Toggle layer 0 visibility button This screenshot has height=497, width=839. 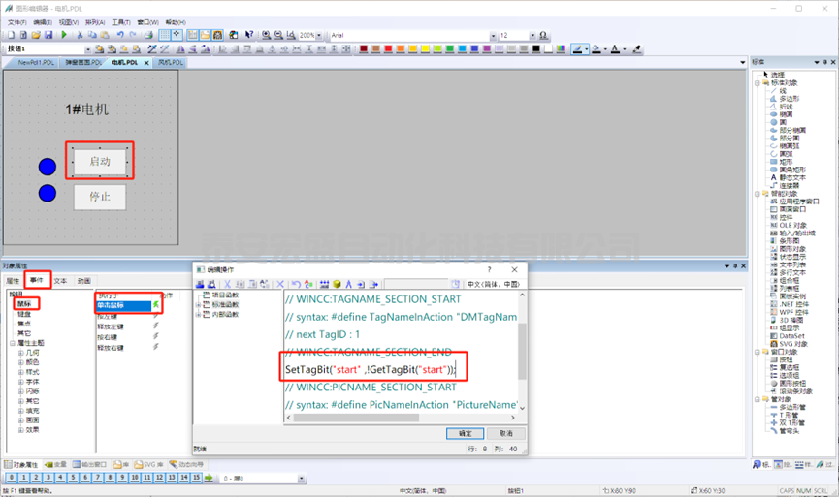point(13,478)
